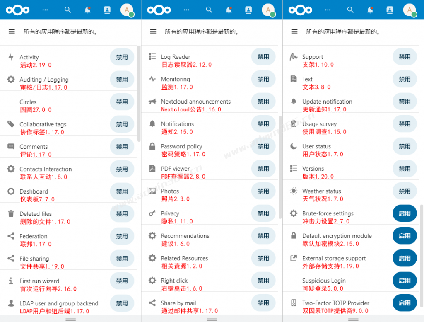Viewport: 424px width, 322px height.
Task: Disable the Activity app
Action: pos(122,57)
